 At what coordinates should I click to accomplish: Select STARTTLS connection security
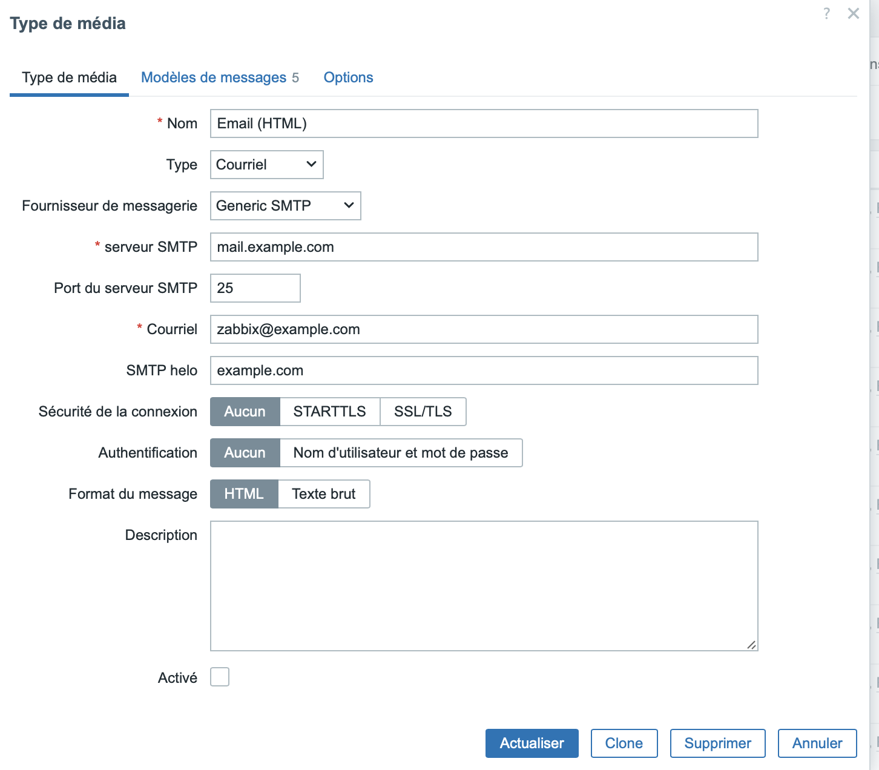tap(329, 412)
